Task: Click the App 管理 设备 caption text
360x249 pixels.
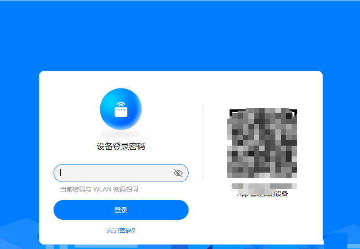Action: (262, 194)
